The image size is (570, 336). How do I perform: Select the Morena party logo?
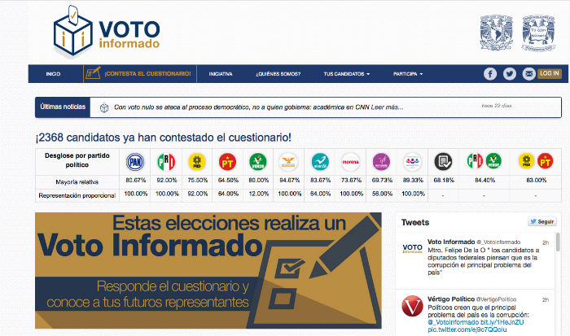pyautogui.click(x=351, y=162)
